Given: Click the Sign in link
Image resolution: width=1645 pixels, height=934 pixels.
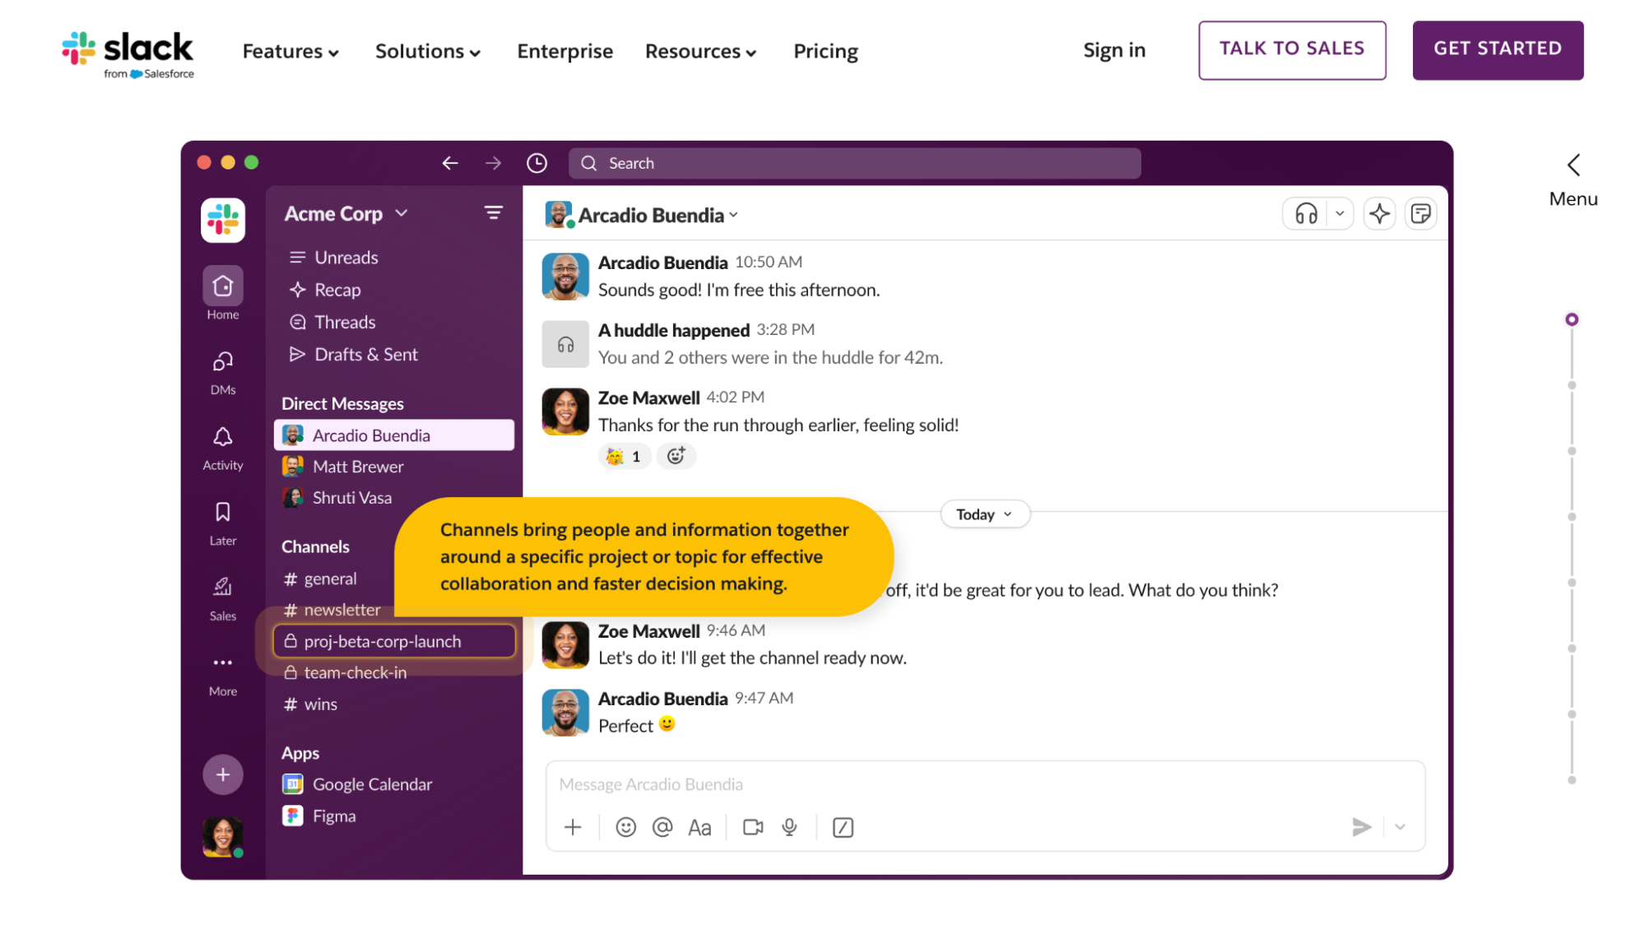Looking at the screenshot, I should pos(1114,50).
